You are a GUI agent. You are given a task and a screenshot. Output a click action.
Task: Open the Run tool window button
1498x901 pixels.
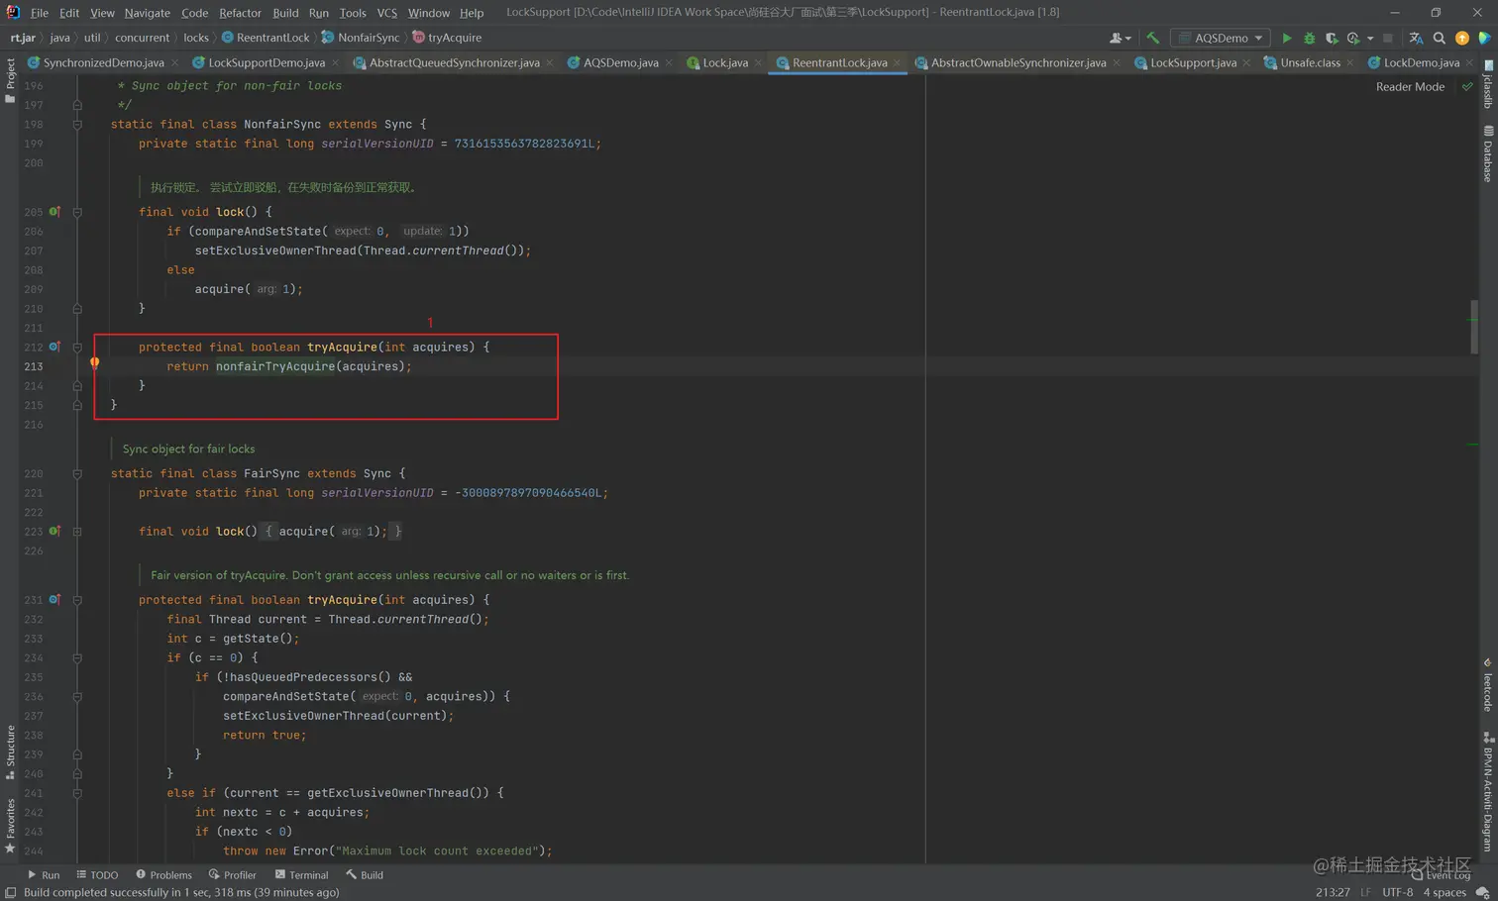44,875
